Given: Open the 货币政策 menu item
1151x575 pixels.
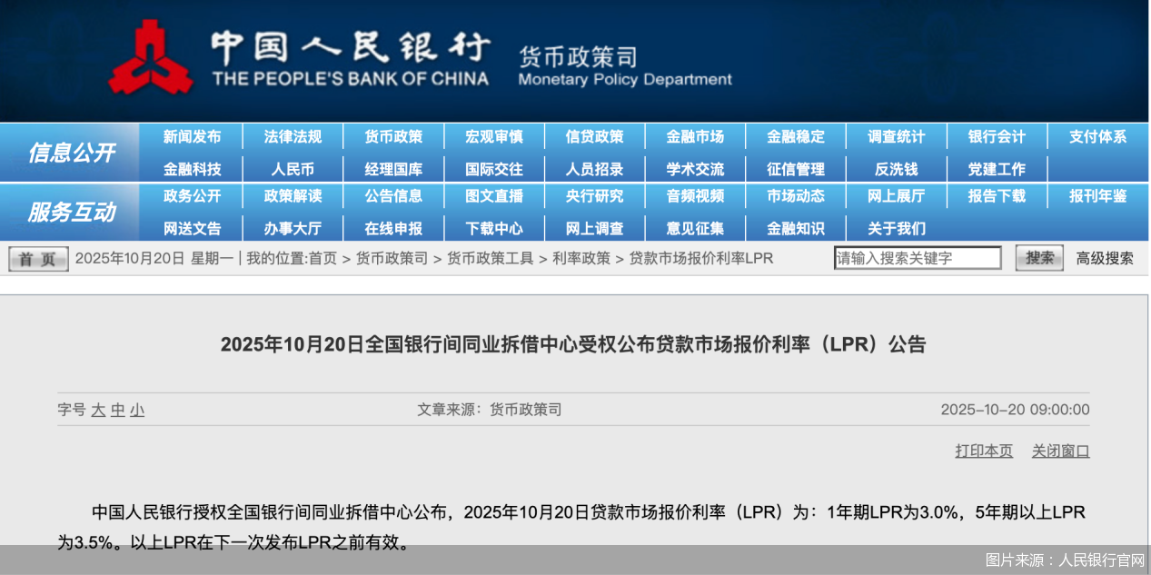Looking at the screenshot, I should 393,136.
